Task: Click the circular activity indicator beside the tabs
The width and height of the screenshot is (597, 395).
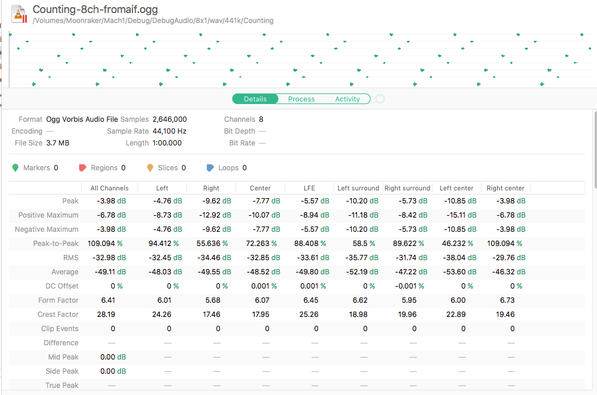Action: click(380, 99)
